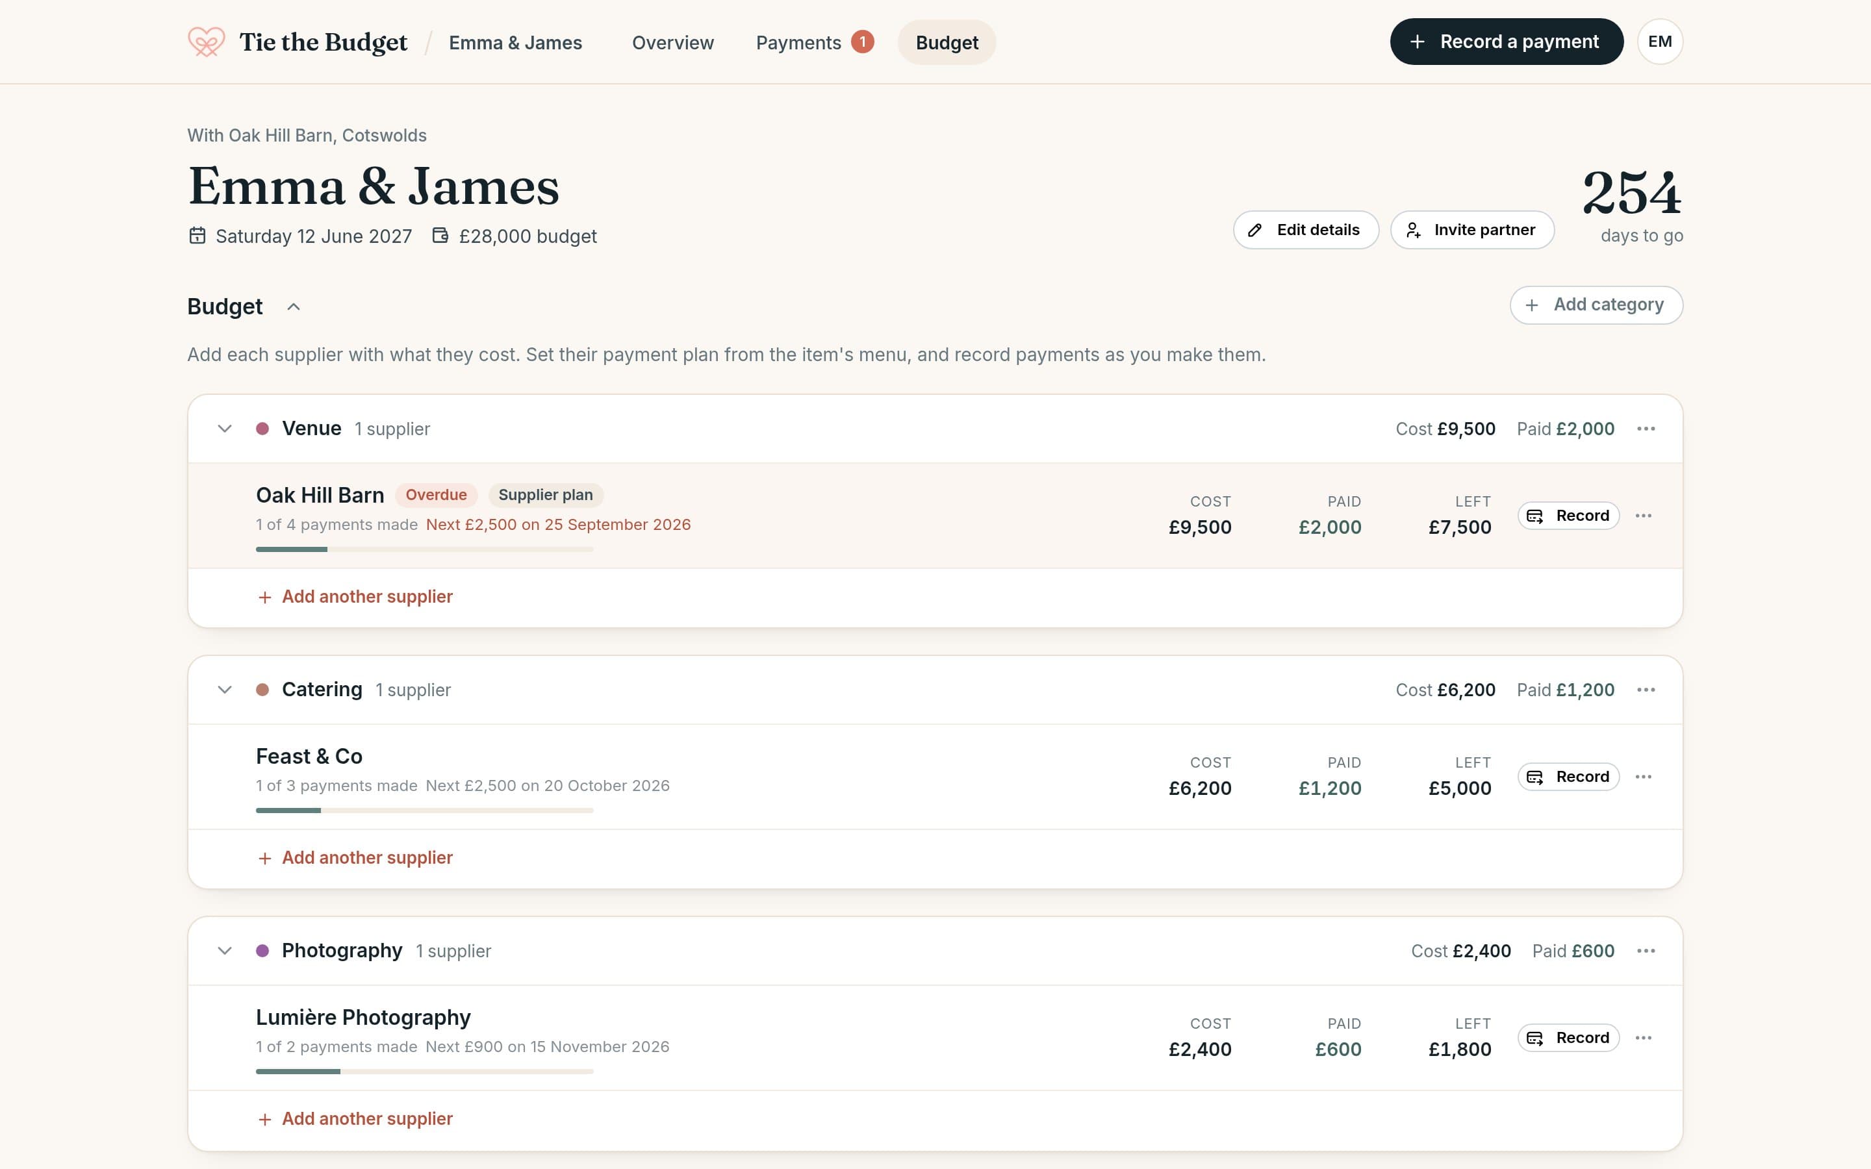Click the Venue category color dot

point(263,429)
